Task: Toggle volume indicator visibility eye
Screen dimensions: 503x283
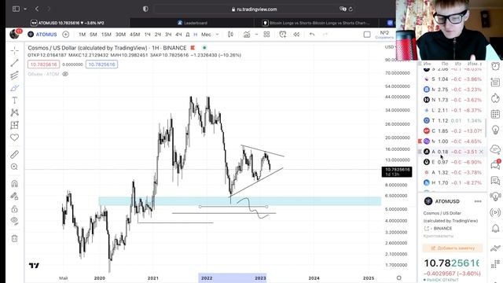Action: pyautogui.click(x=65, y=74)
